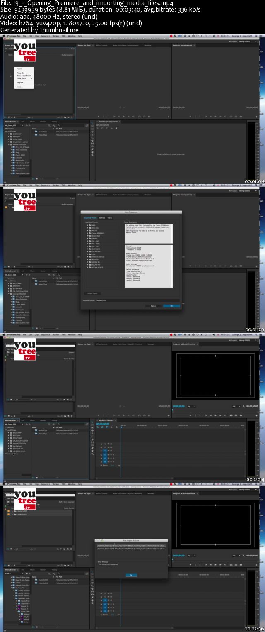Choose New Search Bin in 00:01:08 frame
The height and width of the screenshot is (632, 265).
(x=24, y=76)
